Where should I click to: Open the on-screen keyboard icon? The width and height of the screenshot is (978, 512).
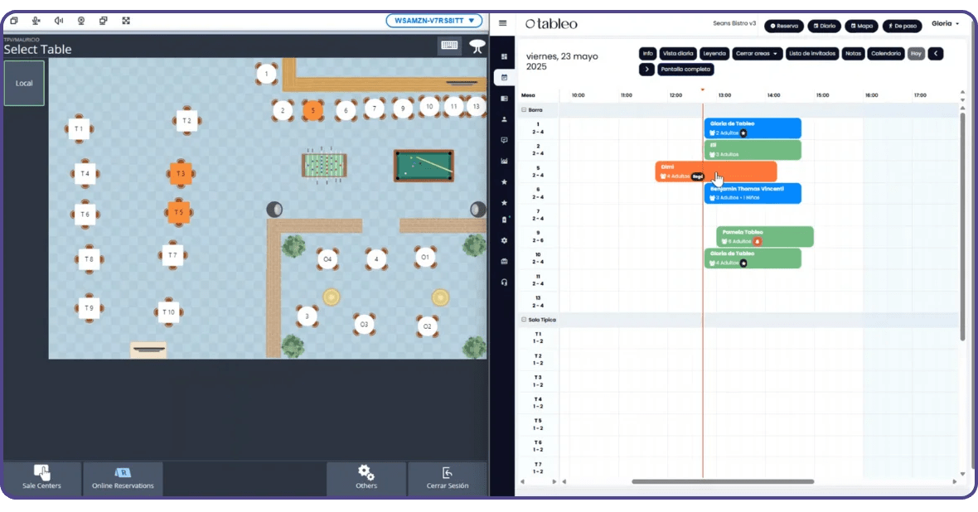449,45
